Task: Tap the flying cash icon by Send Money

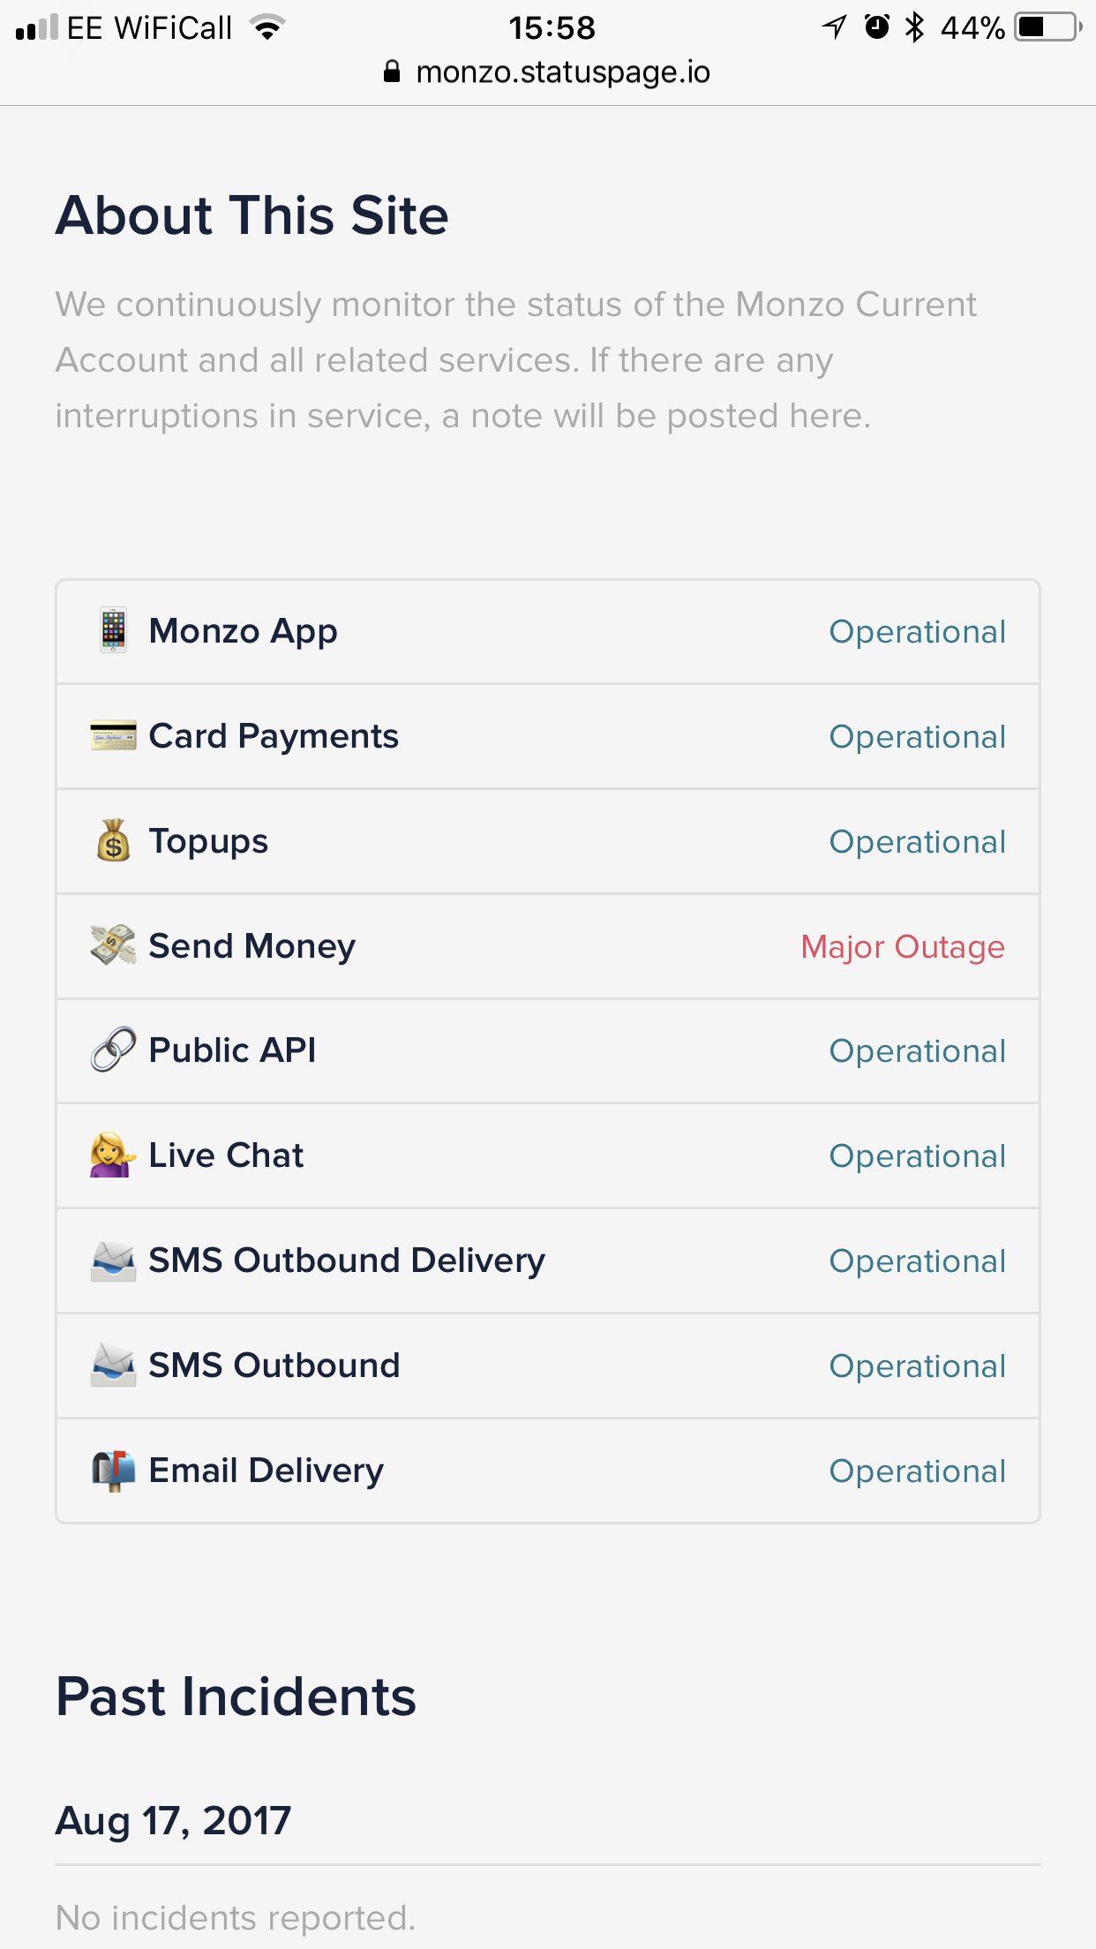Action: (x=113, y=945)
